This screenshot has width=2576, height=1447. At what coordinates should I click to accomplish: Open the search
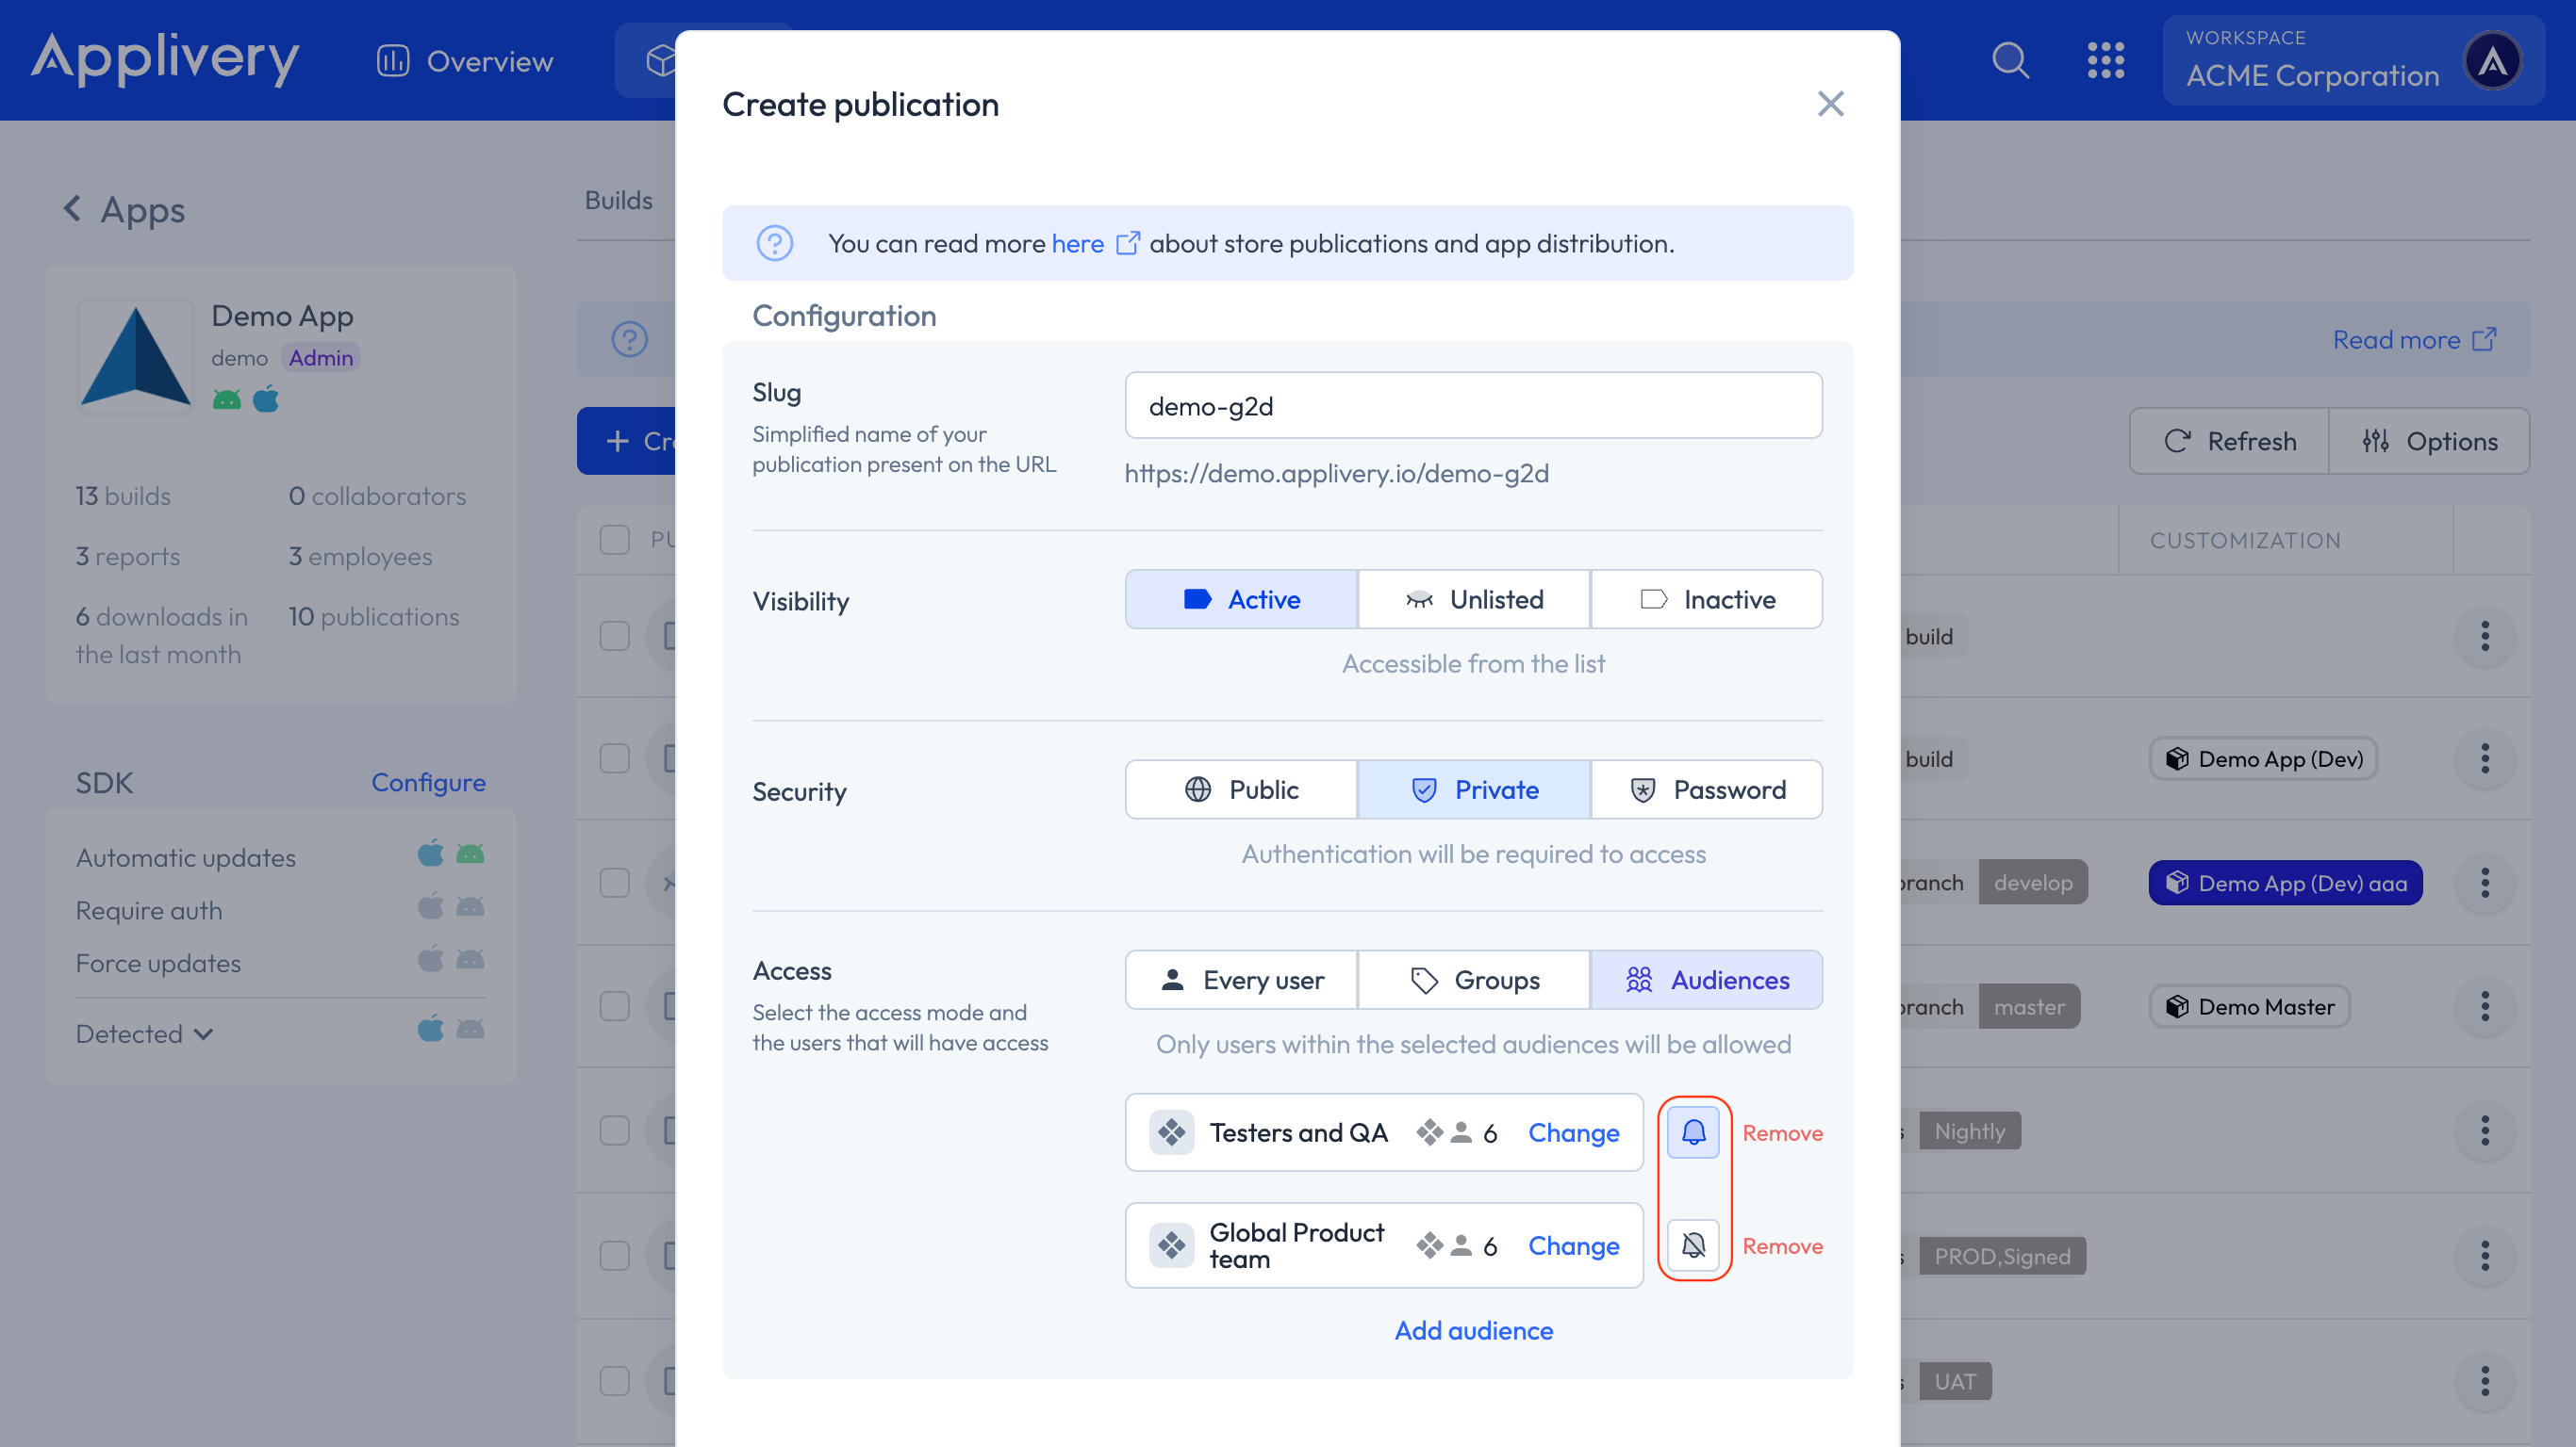pyautogui.click(x=2010, y=60)
